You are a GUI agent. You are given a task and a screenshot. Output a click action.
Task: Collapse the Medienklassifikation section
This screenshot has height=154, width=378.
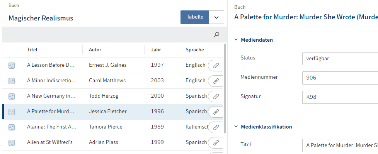point(236,127)
